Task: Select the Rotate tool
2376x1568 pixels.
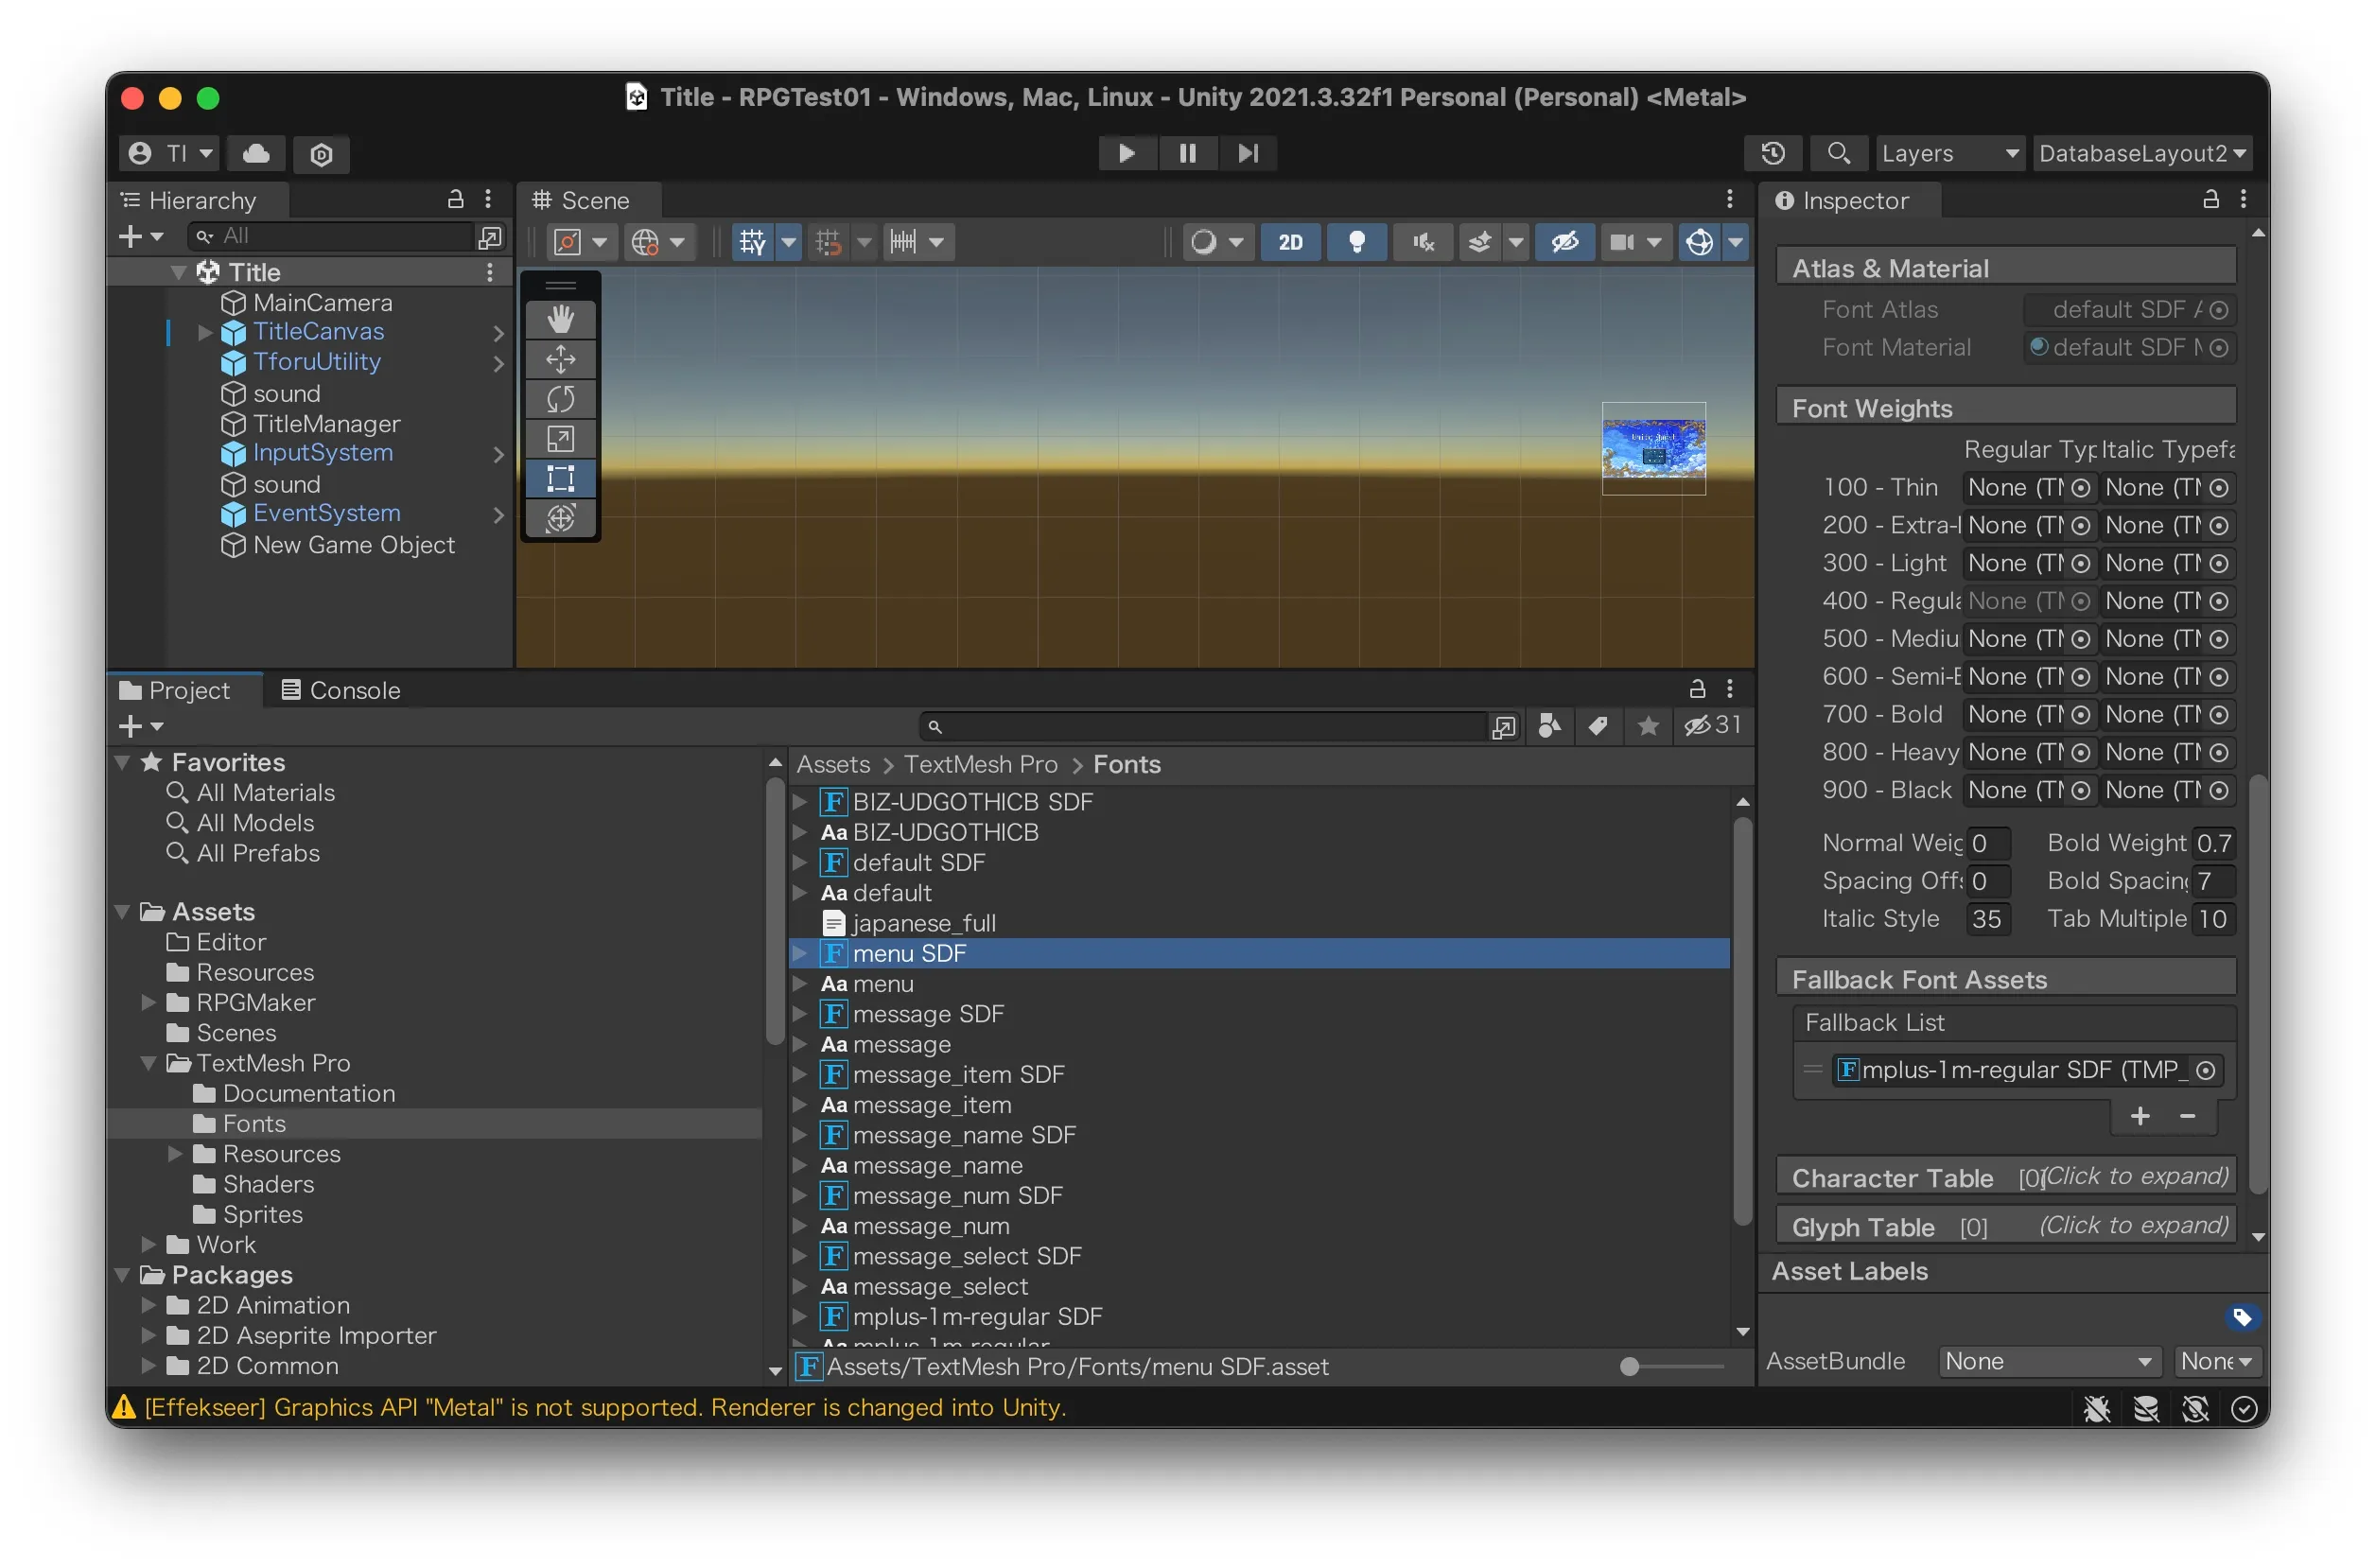Action: (x=560, y=399)
